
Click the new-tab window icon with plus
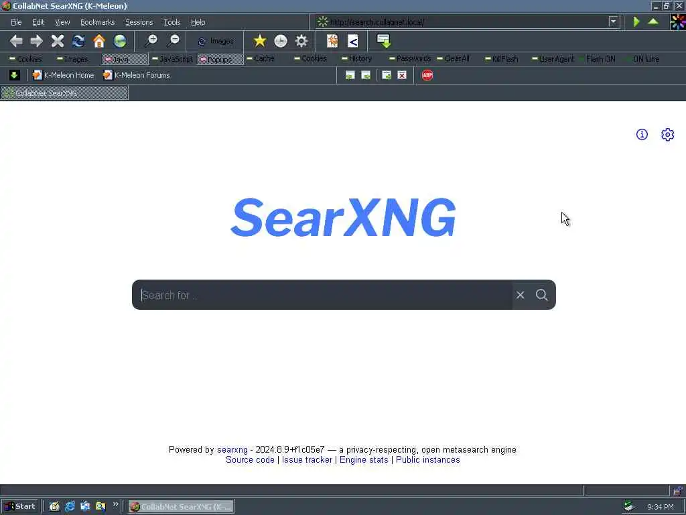387,75
